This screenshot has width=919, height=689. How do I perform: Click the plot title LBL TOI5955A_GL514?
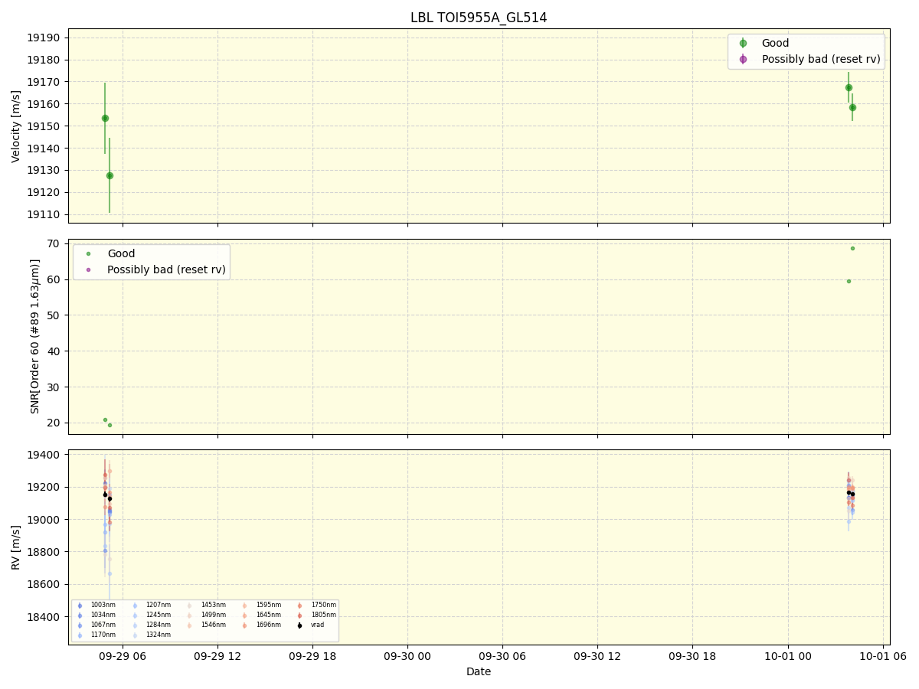pos(479,18)
